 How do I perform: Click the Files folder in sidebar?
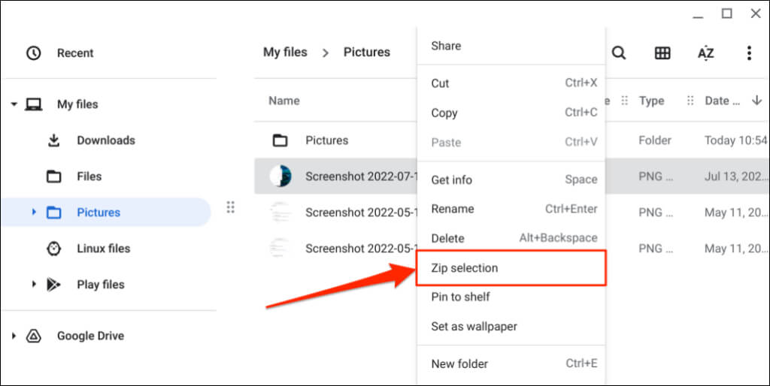tap(89, 176)
